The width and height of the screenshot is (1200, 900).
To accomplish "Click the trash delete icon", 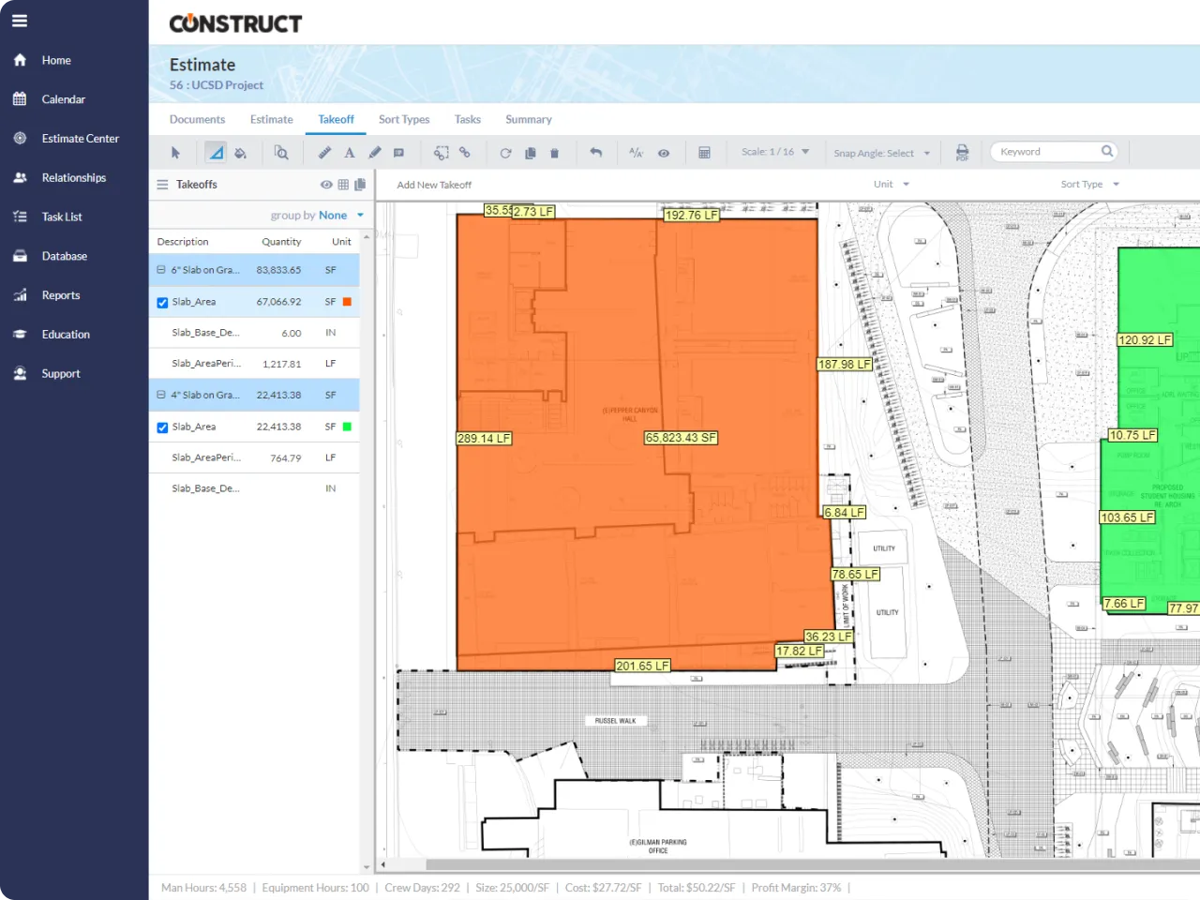I will coord(554,153).
